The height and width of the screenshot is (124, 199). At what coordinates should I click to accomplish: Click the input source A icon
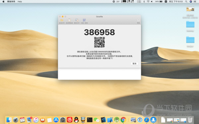point(166,2)
